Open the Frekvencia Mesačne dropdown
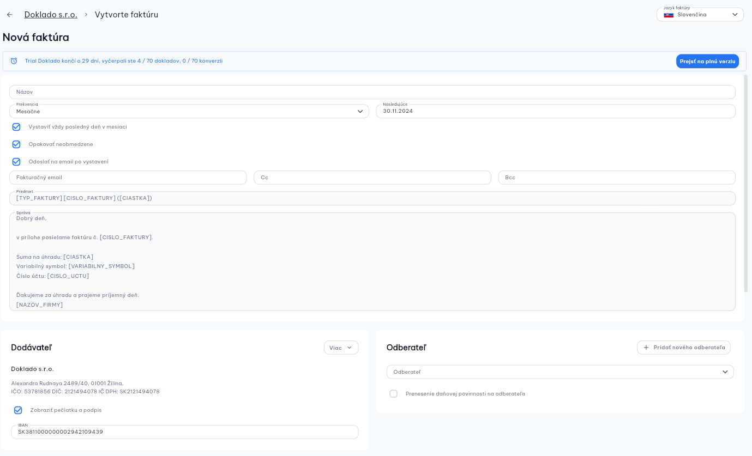Screen dimensions: 752x456 [x=189, y=111]
